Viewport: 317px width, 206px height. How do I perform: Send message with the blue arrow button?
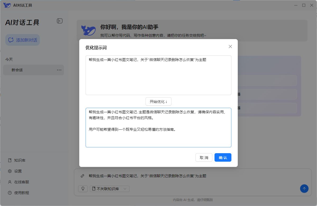tap(304, 189)
